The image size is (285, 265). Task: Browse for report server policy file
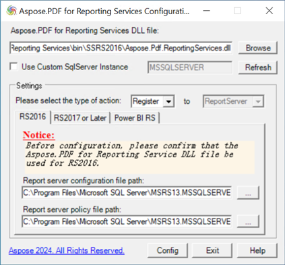tap(248, 221)
